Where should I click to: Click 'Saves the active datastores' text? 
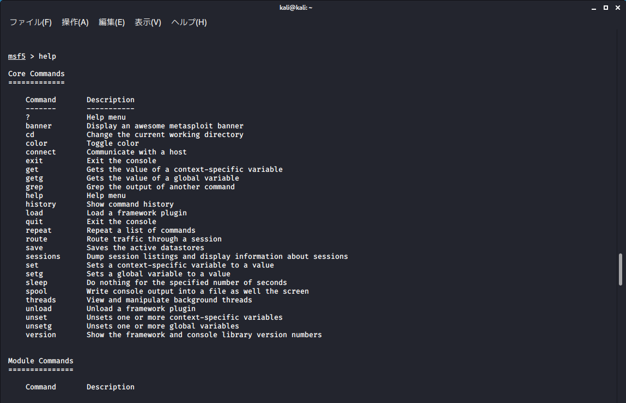click(x=145, y=248)
